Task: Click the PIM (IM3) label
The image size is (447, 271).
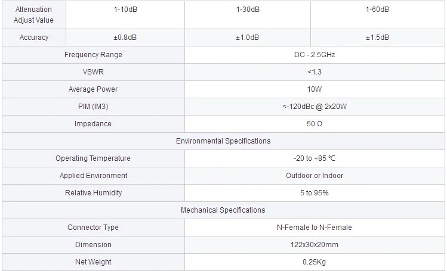Action: 93,107
